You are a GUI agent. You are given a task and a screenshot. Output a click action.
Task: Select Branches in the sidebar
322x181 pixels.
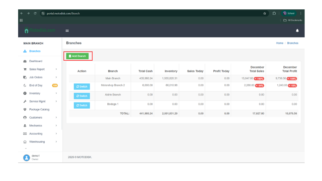tap(35, 51)
